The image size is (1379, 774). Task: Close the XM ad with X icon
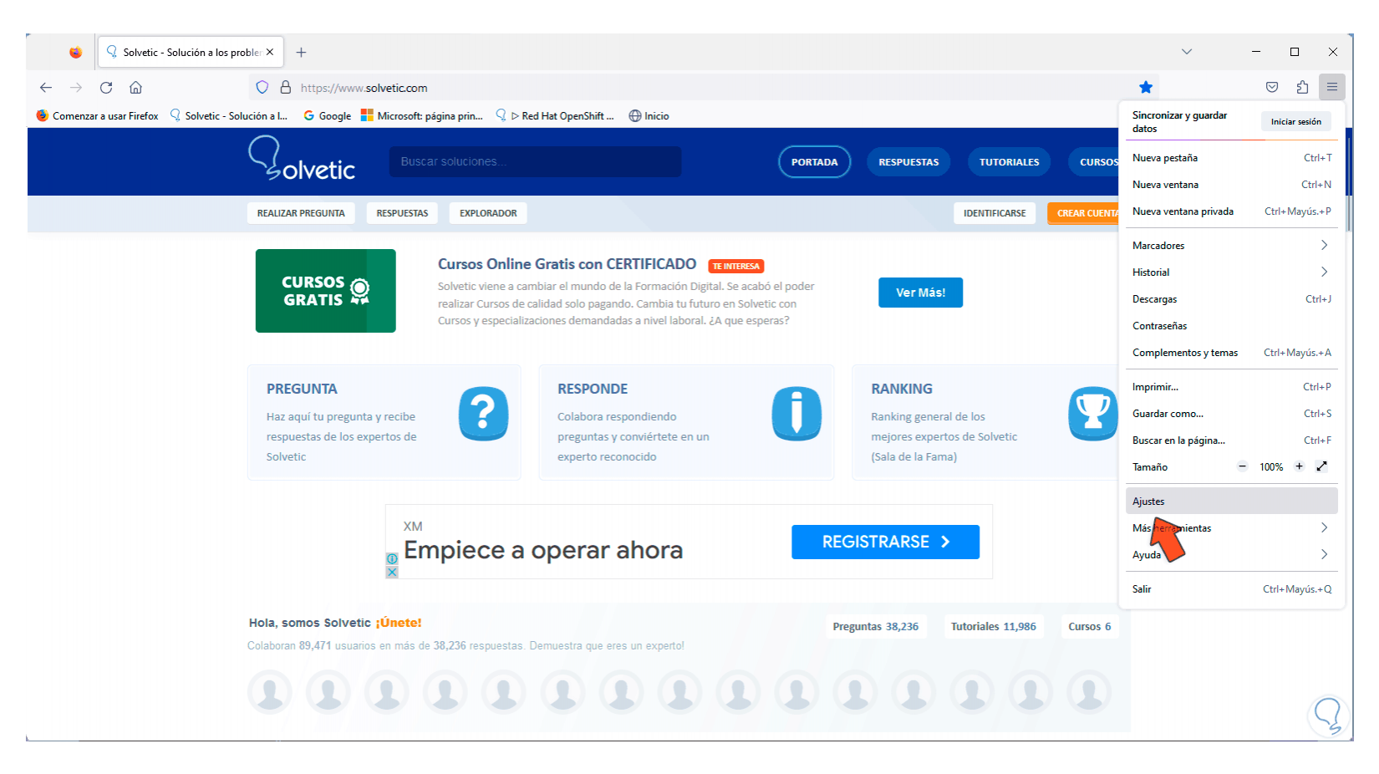coord(392,573)
